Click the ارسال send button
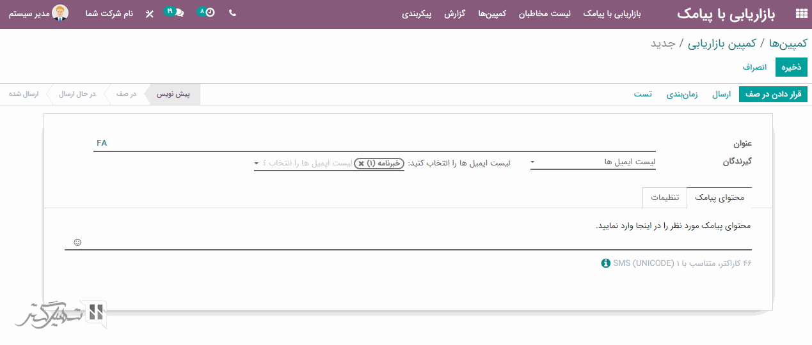Screen dimensions: 812x345 (721, 94)
